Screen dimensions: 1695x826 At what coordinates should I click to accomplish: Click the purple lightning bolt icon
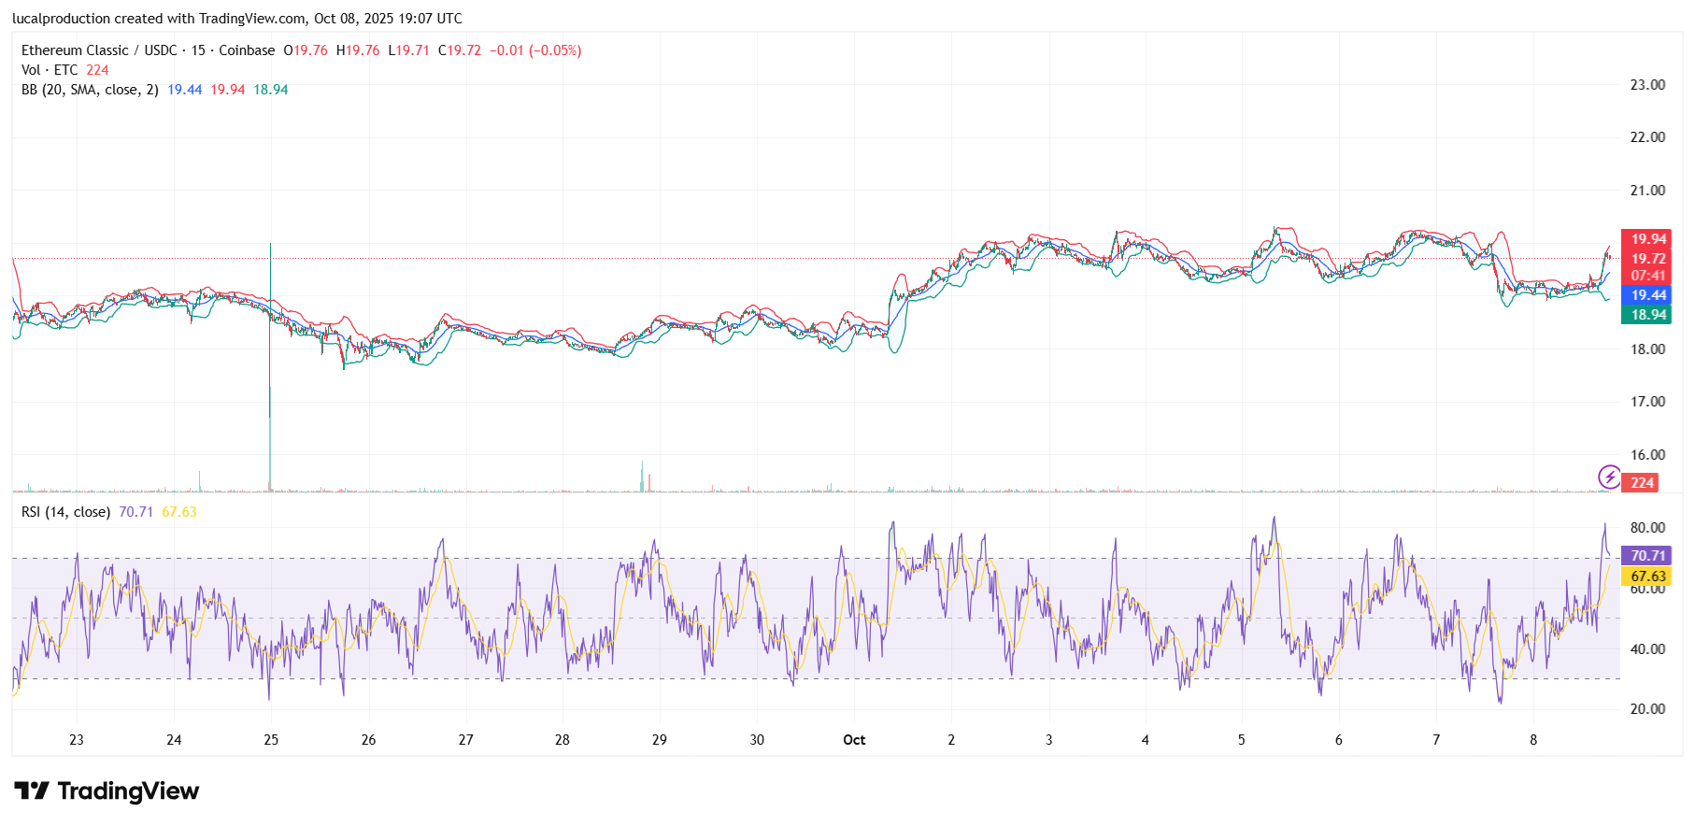point(1609,477)
